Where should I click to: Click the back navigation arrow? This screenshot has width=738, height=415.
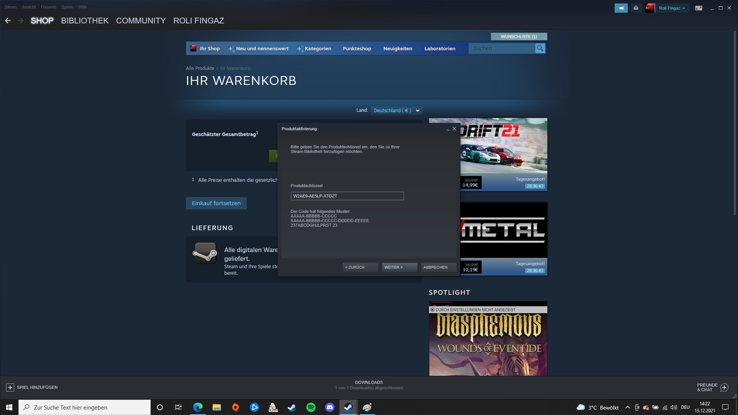click(8, 21)
